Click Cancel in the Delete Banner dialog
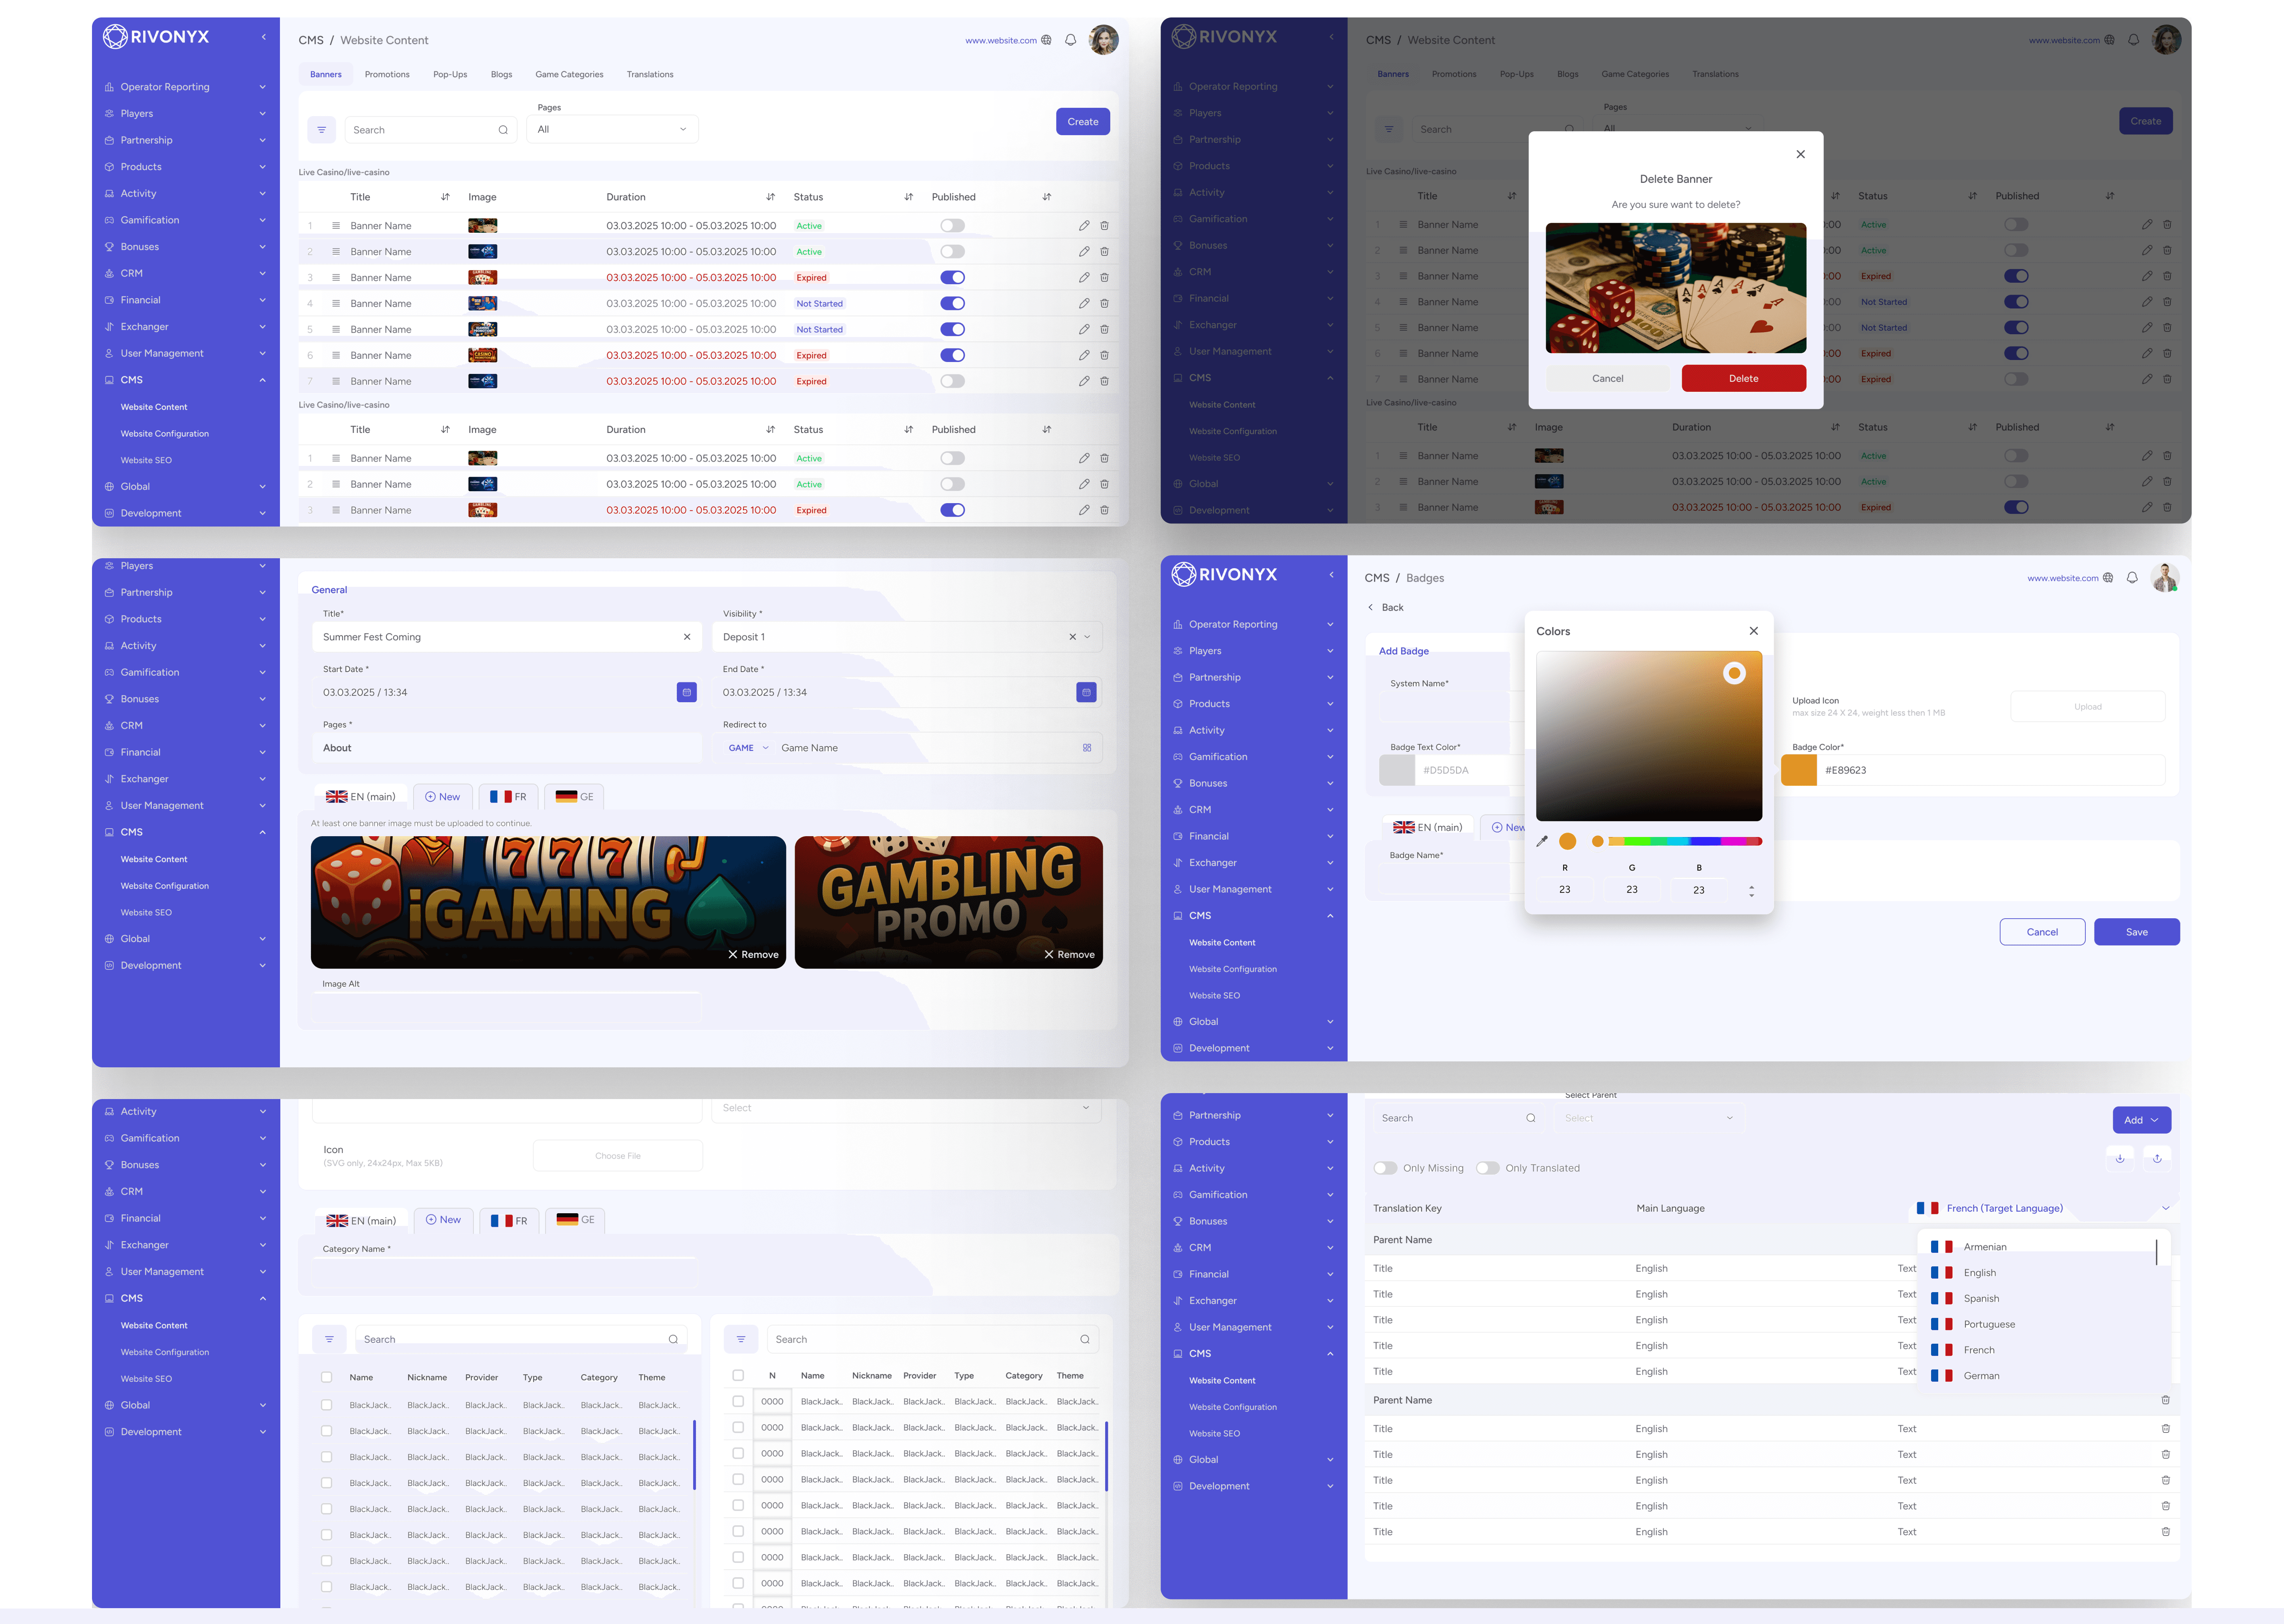The height and width of the screenshot is (1624, 2284). point(1607,378)
